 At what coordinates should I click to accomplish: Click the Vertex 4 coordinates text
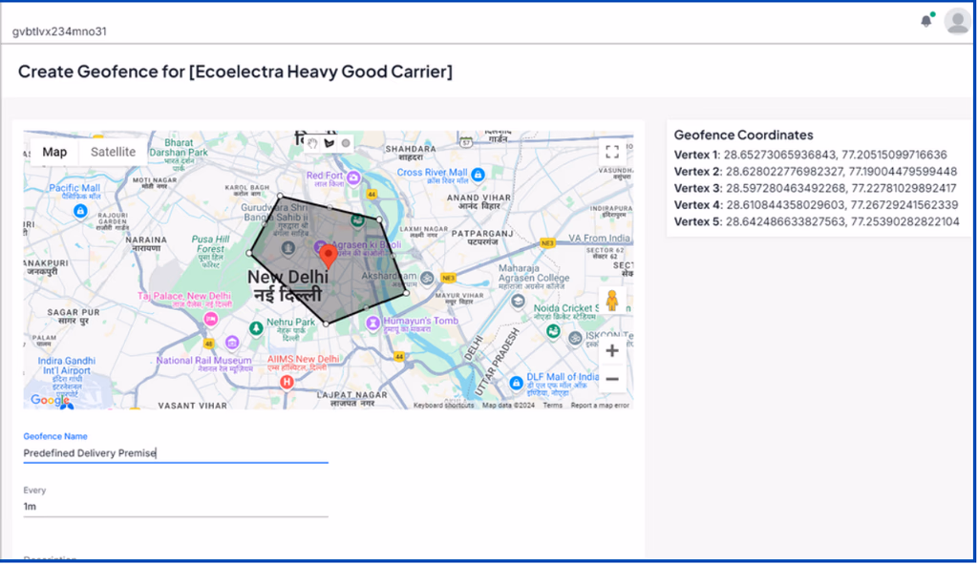point(816,205)
